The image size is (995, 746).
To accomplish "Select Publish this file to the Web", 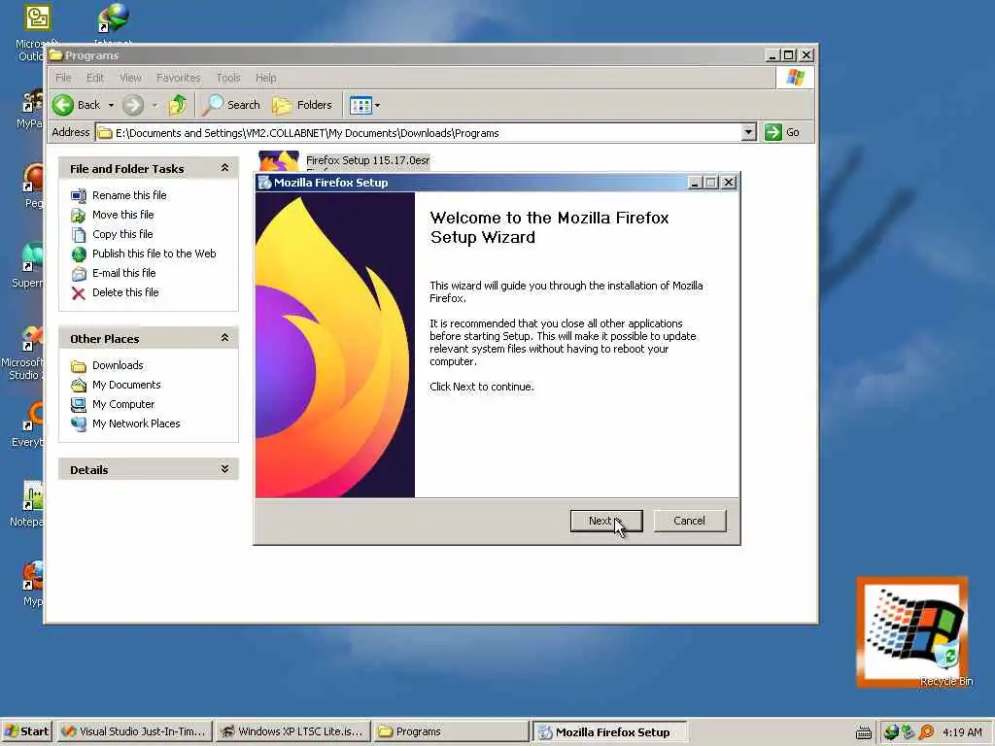I will [x=154, y=254].
